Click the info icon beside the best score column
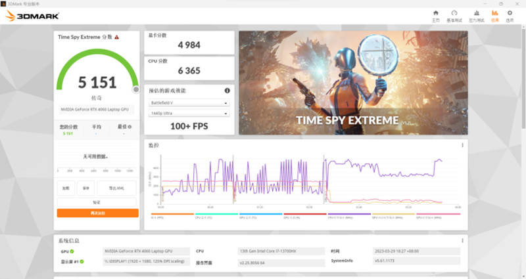 tap(130, 127)
